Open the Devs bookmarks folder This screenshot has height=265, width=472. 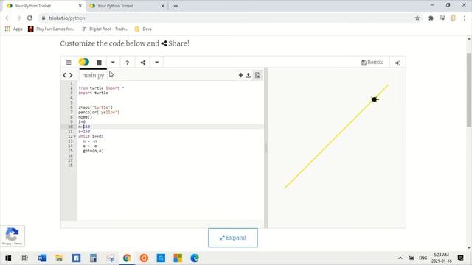[143, 29]
